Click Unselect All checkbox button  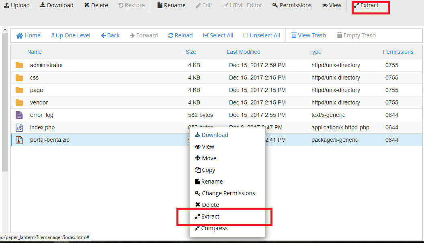(x=262, y=35)
